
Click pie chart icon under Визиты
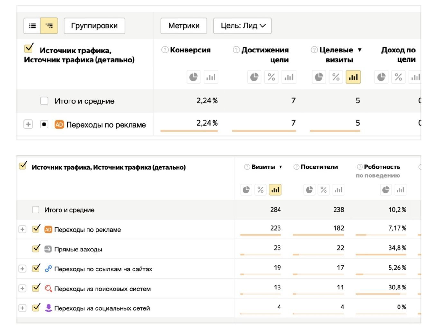pyautogui.click(x=246, y=190)
